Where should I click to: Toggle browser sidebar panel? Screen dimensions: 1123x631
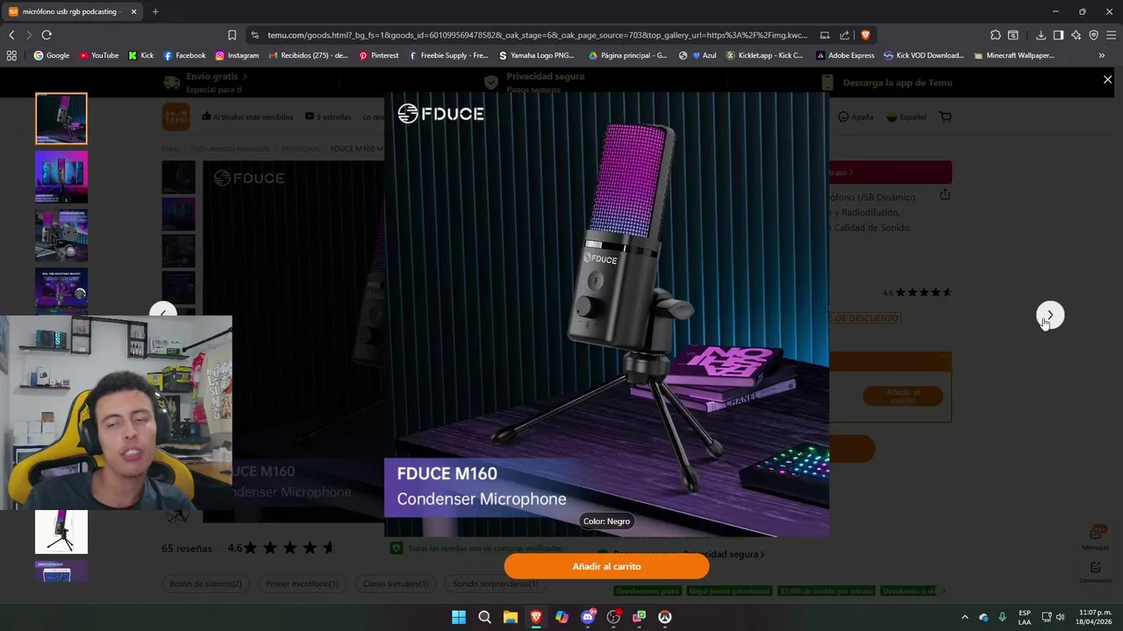(1058, 35)
